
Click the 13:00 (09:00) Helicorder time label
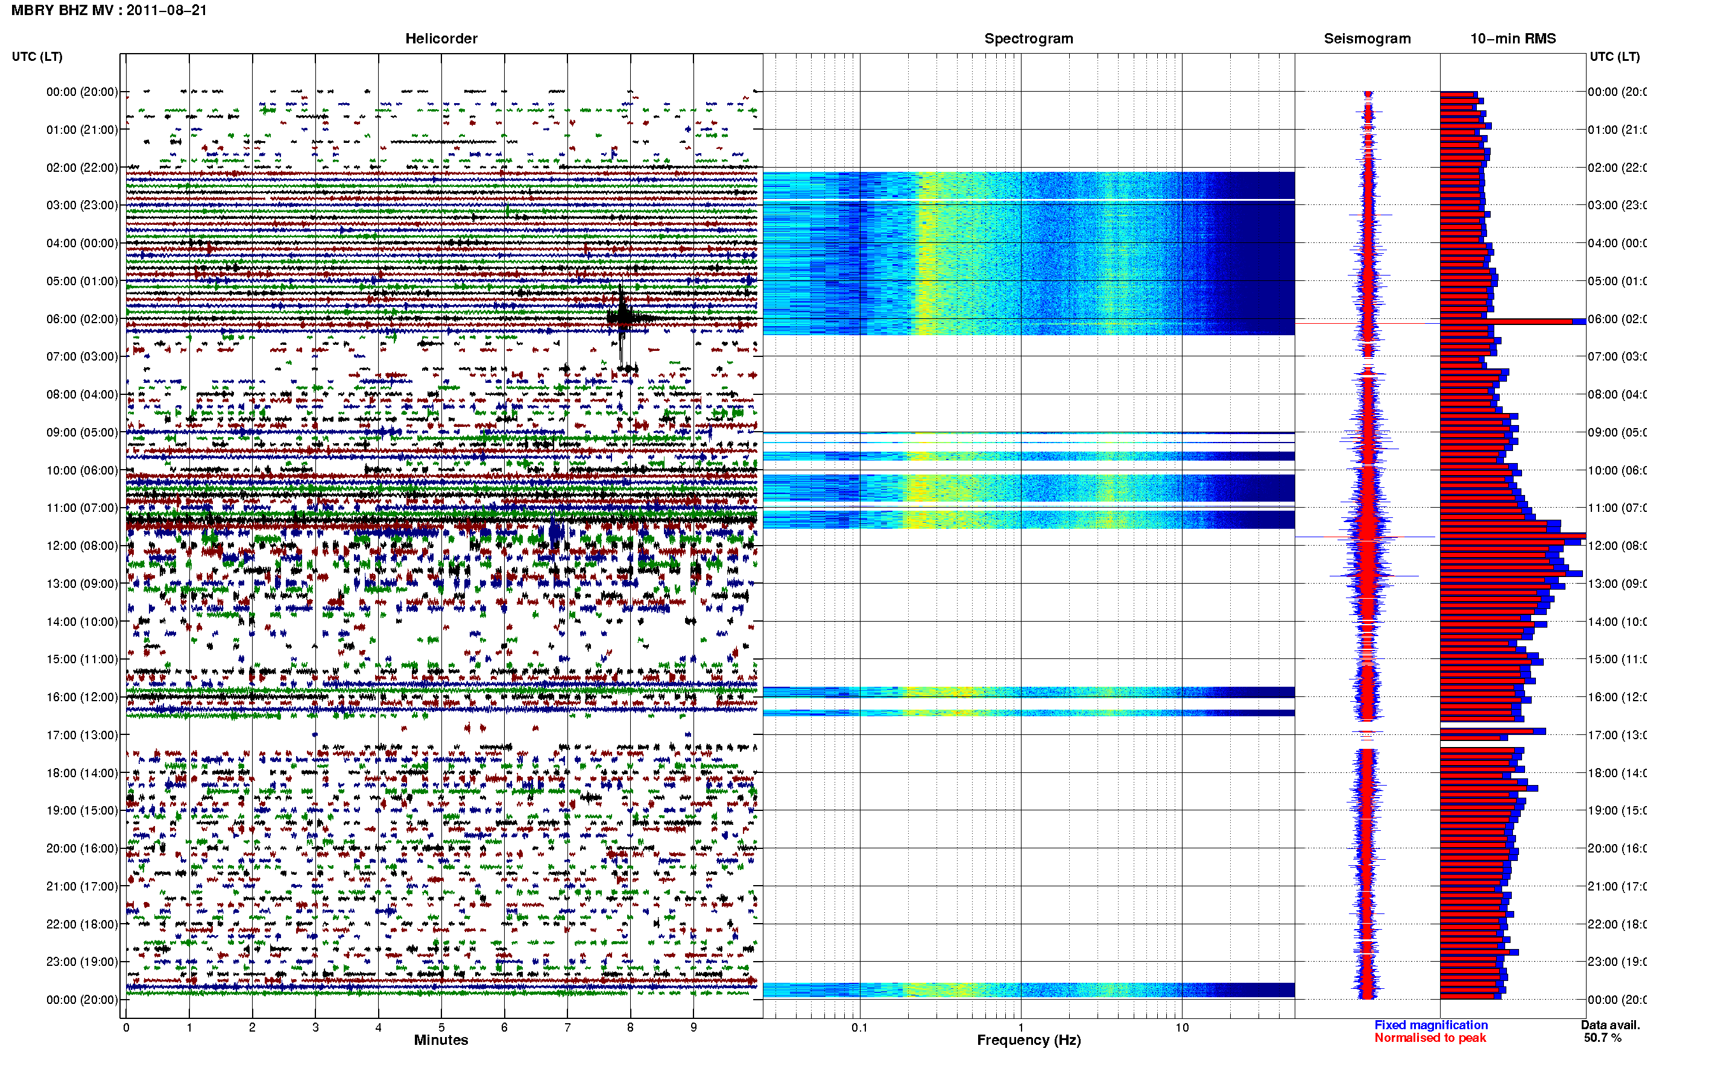point(82,584)
